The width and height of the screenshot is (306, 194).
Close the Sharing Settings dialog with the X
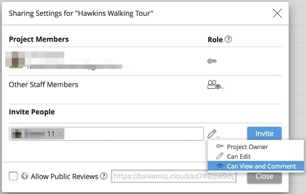[277, 14]
